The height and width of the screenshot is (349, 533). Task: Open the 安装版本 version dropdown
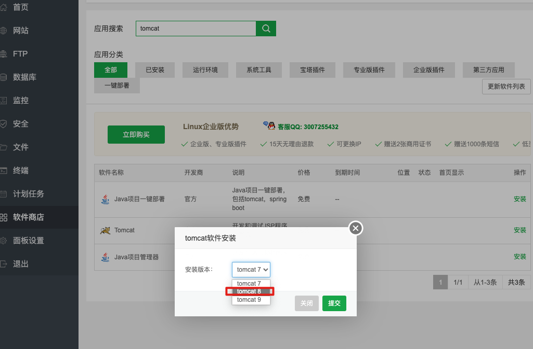click(251, 269)
